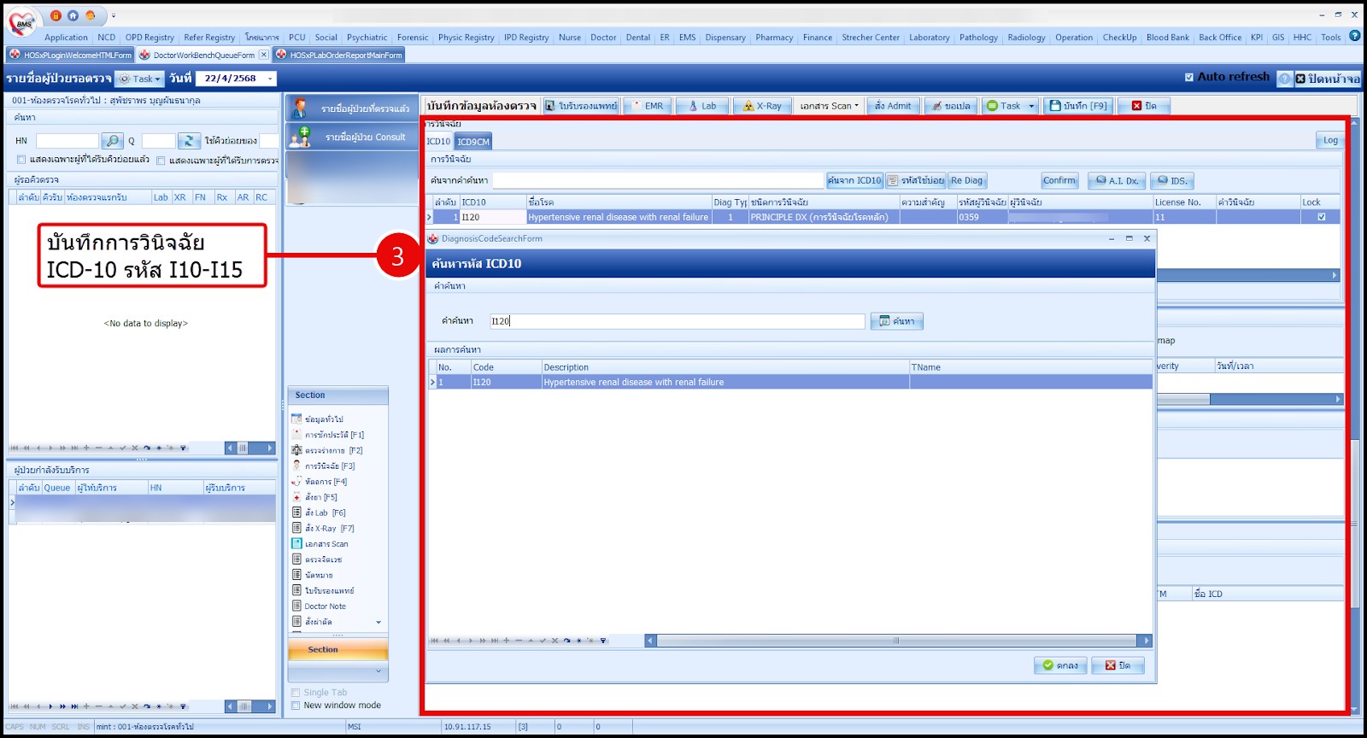Image resolution: width=1367 pixels, height=738 pixels.
Task: Click the BMS heart application logo
Action: tap(22, 23)
